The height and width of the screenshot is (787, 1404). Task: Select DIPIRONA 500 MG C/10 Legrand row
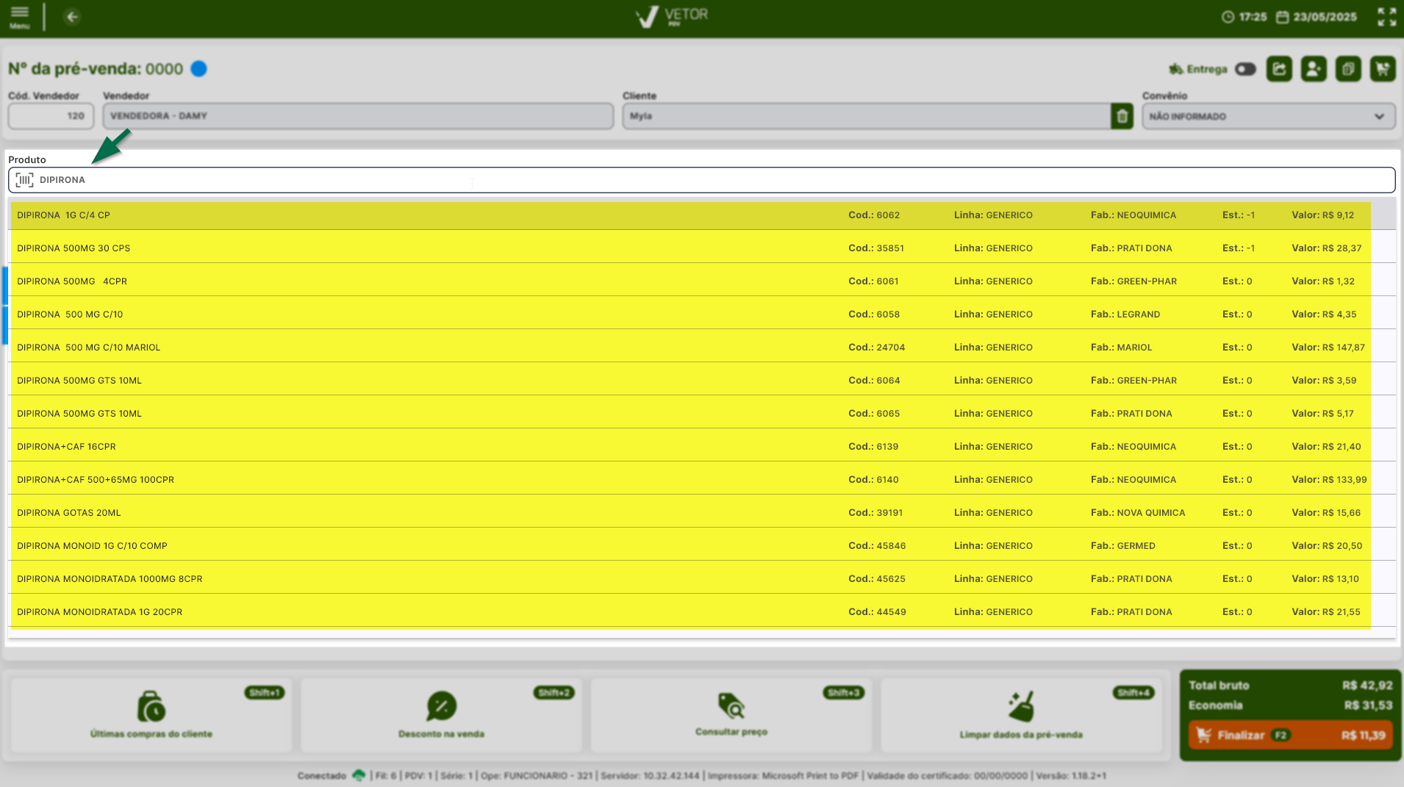[701, 315]
